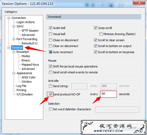Uncheck Send protocol NO-OP
This screenshot has height=135, width=147.
[x=50, y=94]
